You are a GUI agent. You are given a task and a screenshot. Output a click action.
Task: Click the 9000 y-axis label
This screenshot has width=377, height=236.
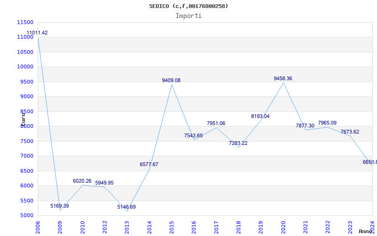click(x=26, y=97)
